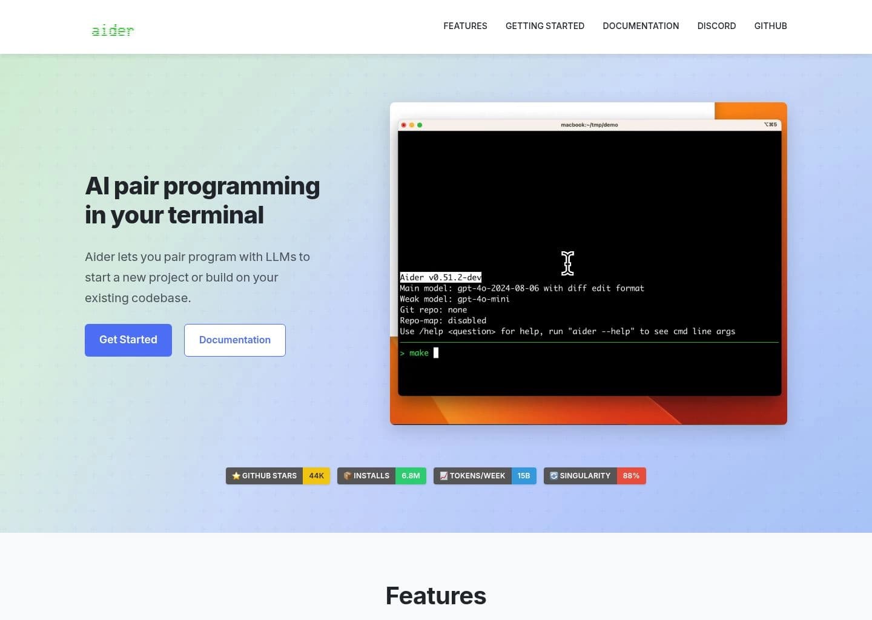The image size is (872, 620).
Task: Click the 'Aider v0.51.2-dev' highlighted text
Action: (x=440, y=277)
